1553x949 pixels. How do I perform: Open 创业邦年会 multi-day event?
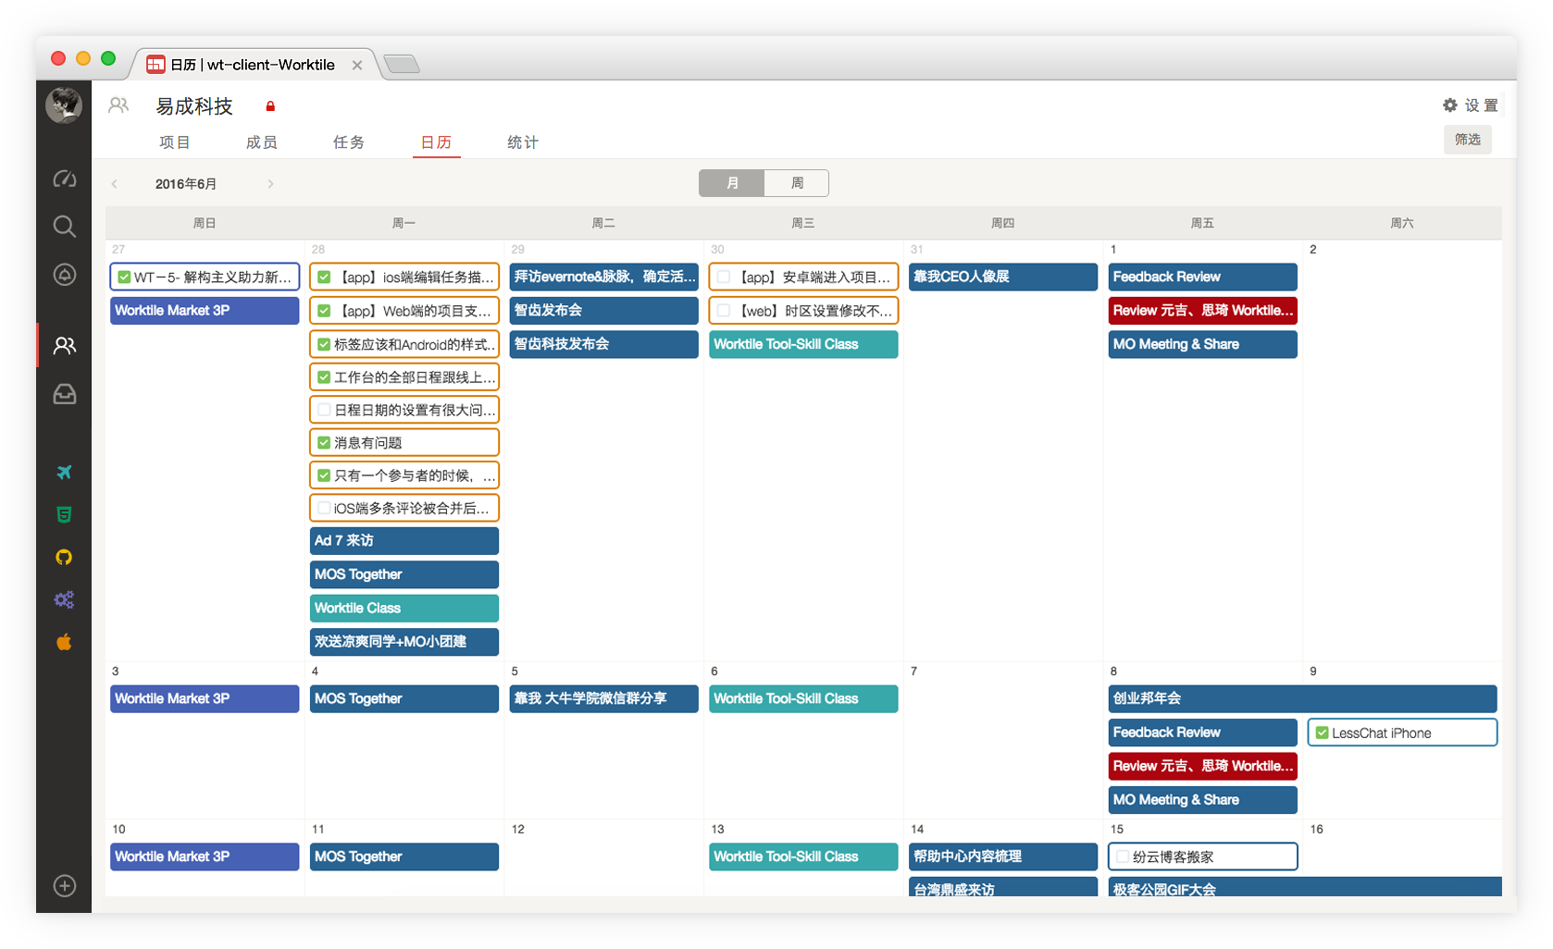[1303, 698]
